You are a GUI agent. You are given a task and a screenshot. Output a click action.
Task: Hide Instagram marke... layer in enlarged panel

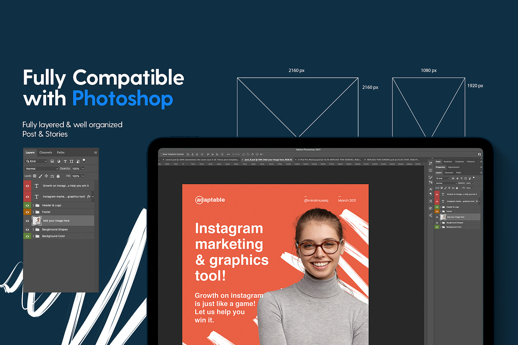[x=27, y=197]
